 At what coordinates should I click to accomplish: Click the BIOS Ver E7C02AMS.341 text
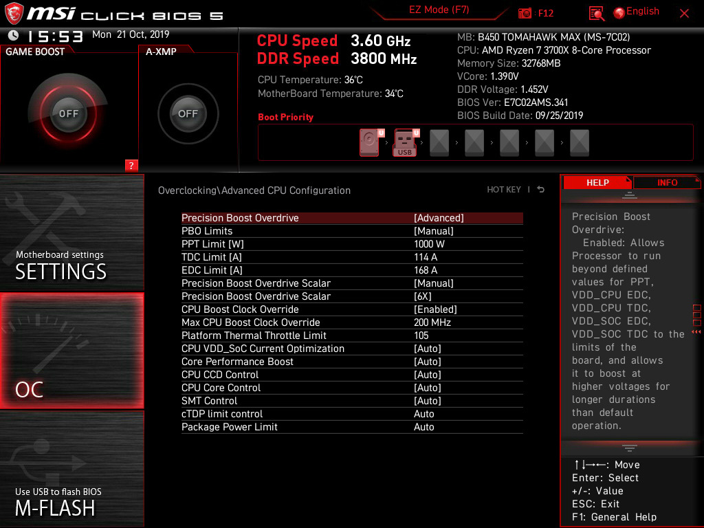(x=512, y=102)
